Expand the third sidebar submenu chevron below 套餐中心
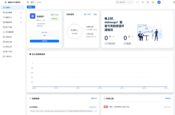The image size is (175, 115). (21, 22)
